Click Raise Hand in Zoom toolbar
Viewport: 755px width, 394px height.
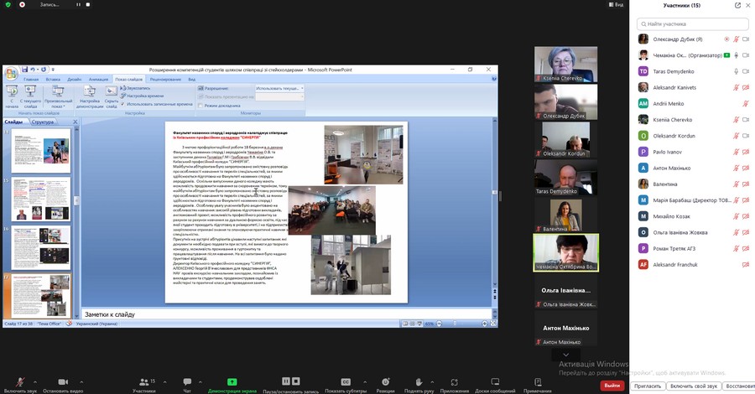(x=419, y=382)
